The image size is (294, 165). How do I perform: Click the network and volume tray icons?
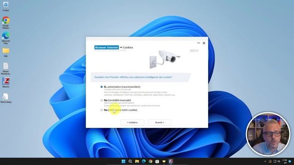coord(277,161)
